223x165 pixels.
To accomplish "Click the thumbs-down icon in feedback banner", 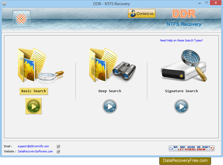I will tap(212, 148).
